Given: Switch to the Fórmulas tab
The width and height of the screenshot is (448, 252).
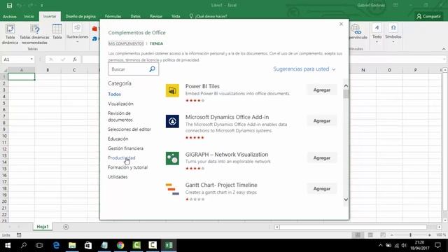Looking at the screenshot, I should (113, 17).
